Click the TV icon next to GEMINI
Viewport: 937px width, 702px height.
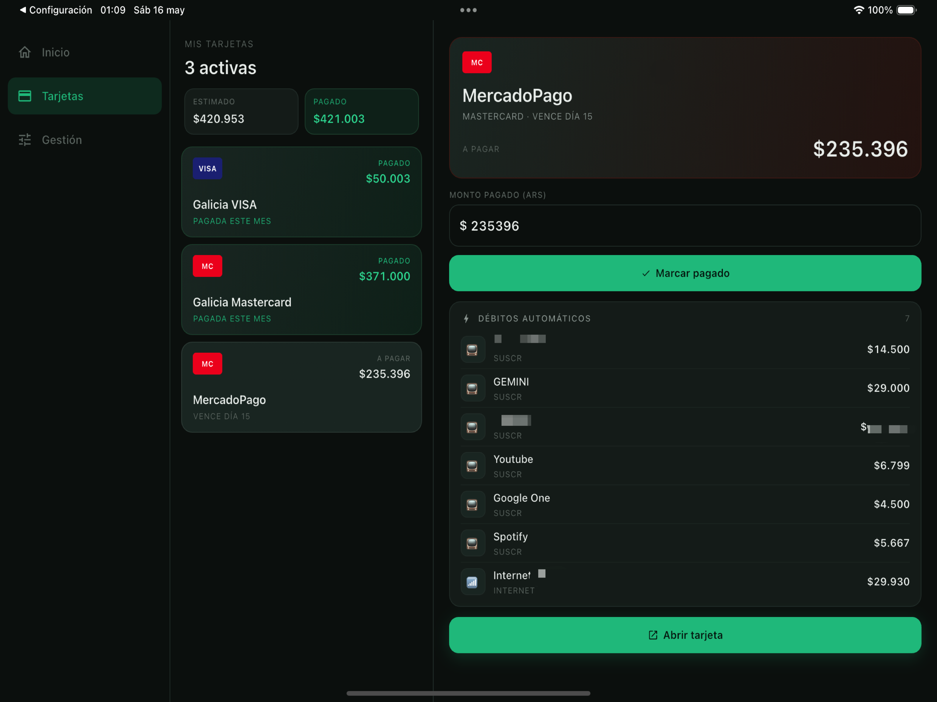tap(472, 388)
